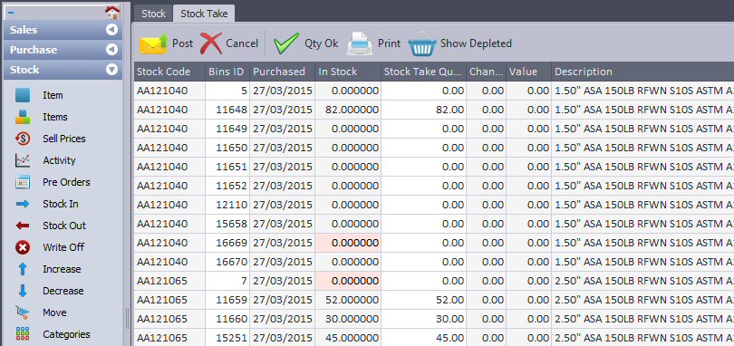Screen dimensions: 734x346
Task: Sort by the Purchased column header
Action: click(282, 72)
